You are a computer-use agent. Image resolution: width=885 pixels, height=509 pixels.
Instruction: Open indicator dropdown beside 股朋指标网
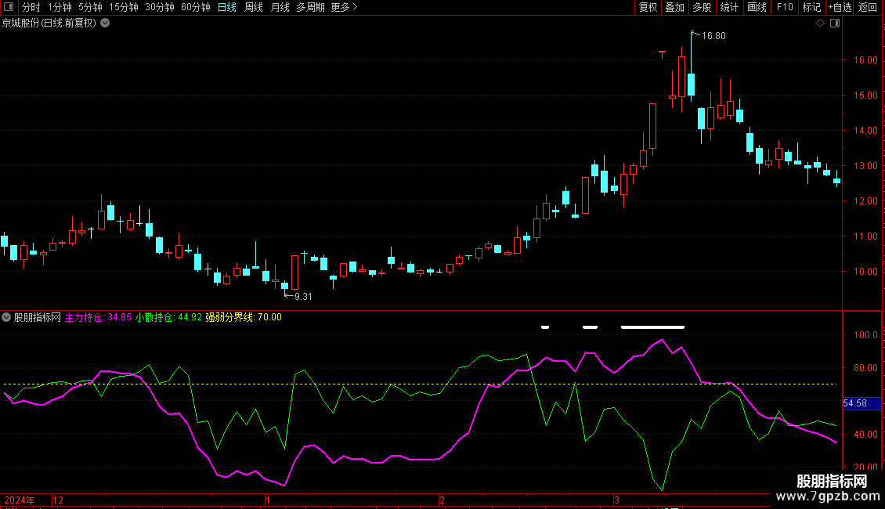click(6, 317)
